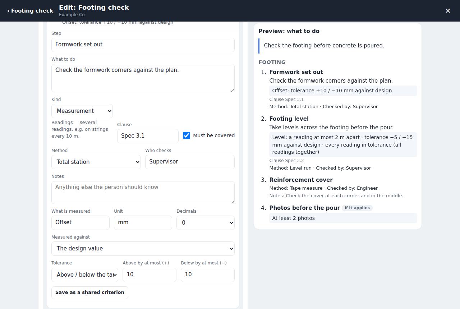The width and height of the screenshot is (460, 309).
Task: Open the Measured against dropdown
Action: click(143, 249)
